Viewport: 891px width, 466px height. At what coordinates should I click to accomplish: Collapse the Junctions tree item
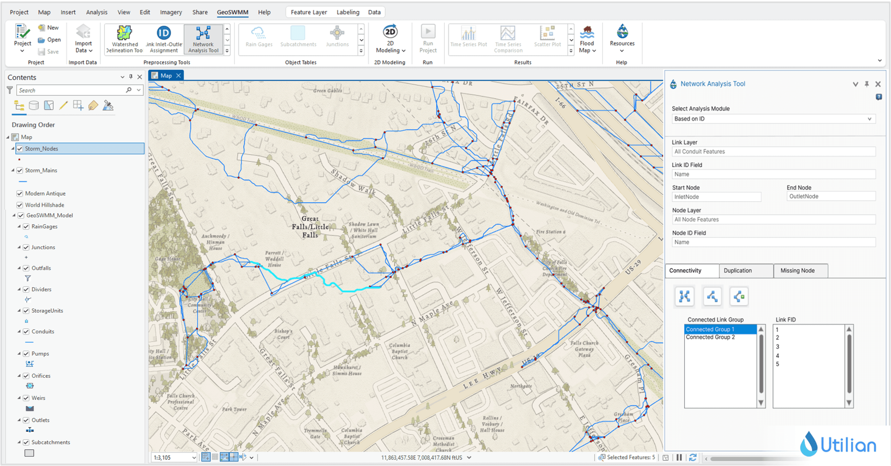(x=20, y=247)
